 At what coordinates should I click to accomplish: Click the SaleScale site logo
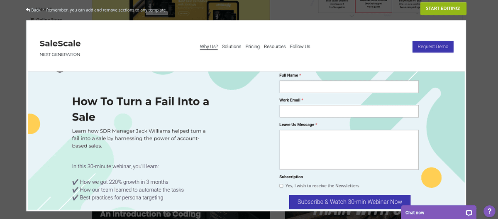pyautogui.click(x=60, y=44)
